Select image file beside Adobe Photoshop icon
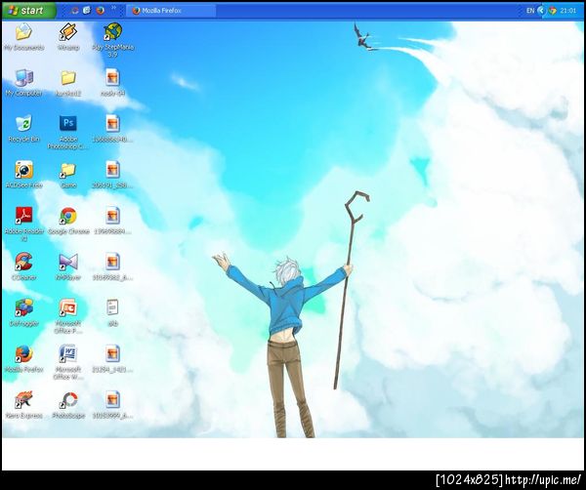Image resolution: width=586 pixels, height=490 pixels. (x=112, y=129)
